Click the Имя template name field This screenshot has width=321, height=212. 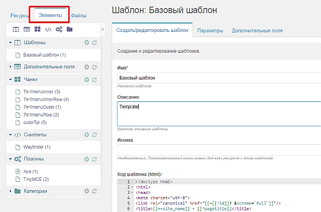pos(219,78)
